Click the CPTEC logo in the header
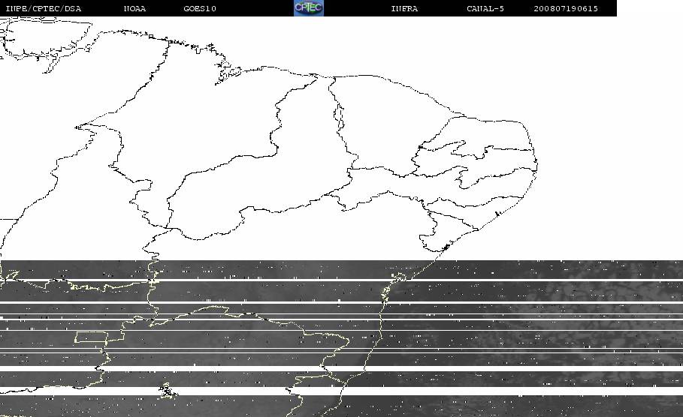The image size is (683, 417). [x=309, y=7]
